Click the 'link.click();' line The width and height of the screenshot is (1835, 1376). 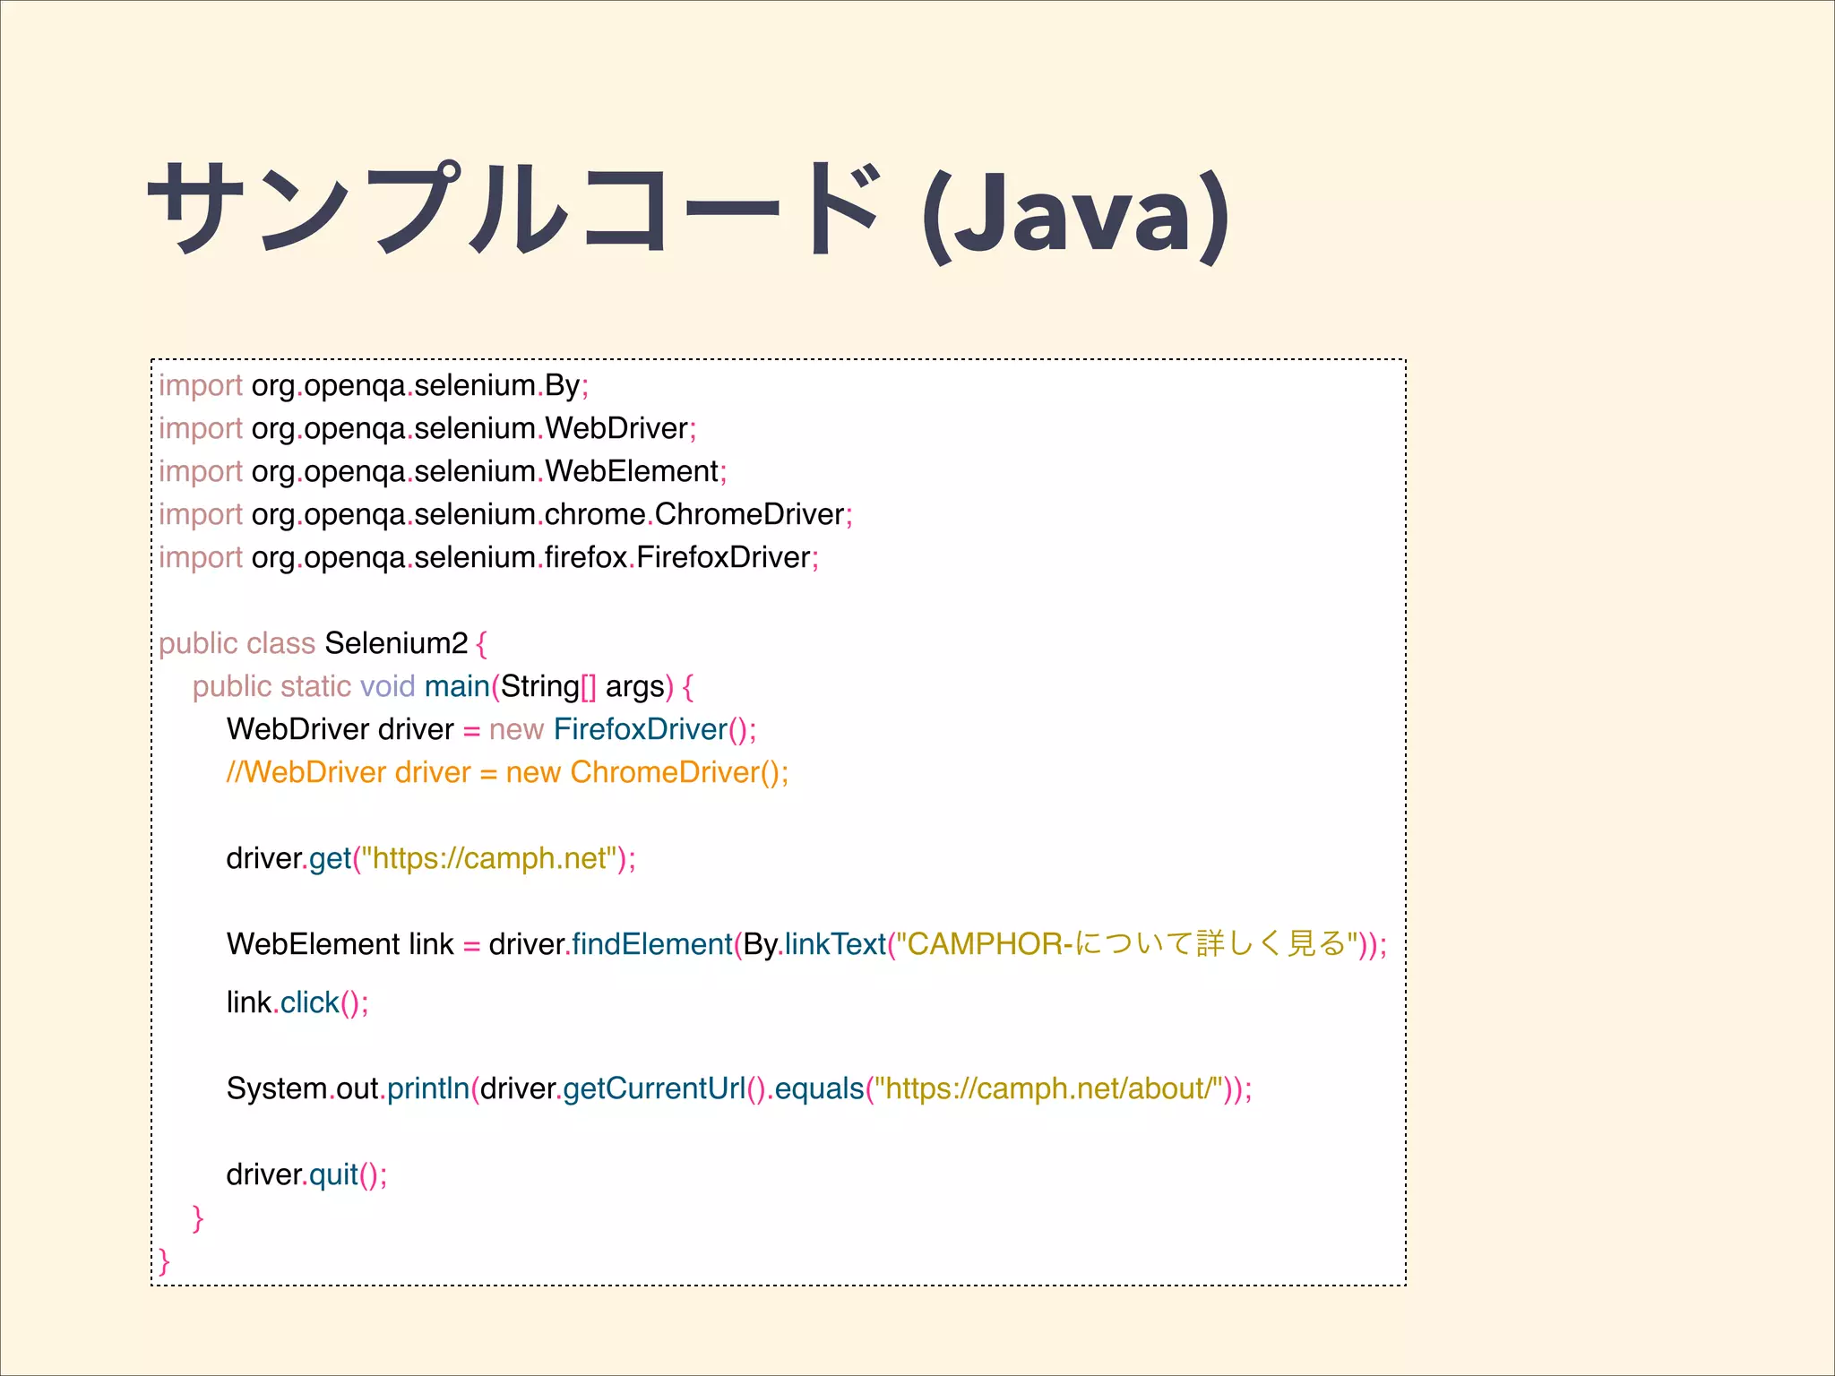click(x=297, y=1003)
